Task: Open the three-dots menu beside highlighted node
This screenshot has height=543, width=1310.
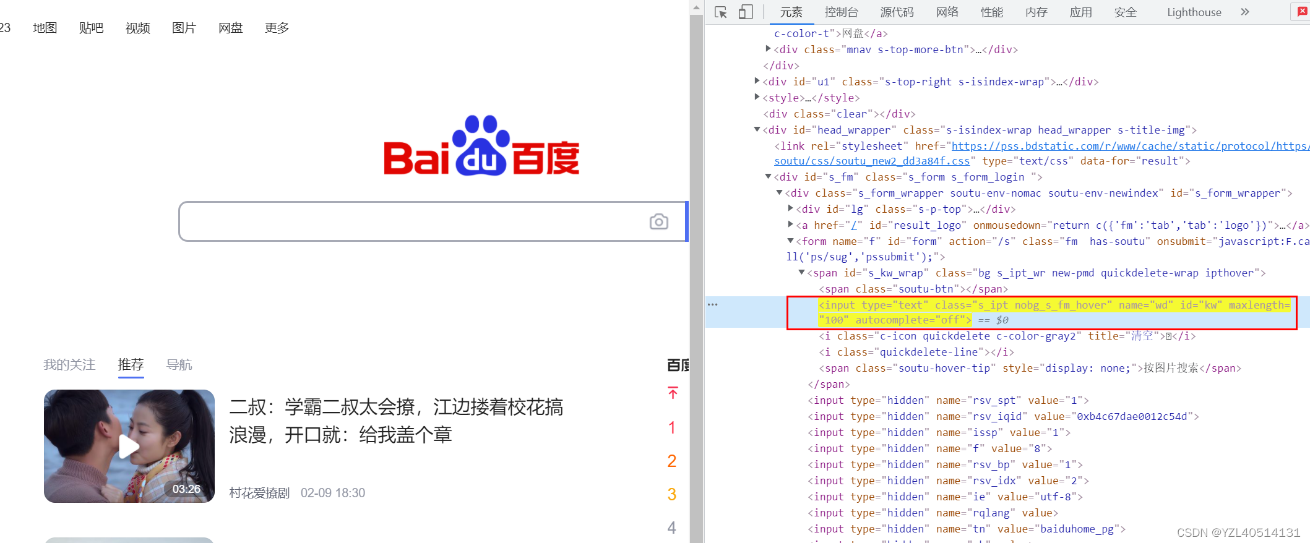Action: point(713,304)
